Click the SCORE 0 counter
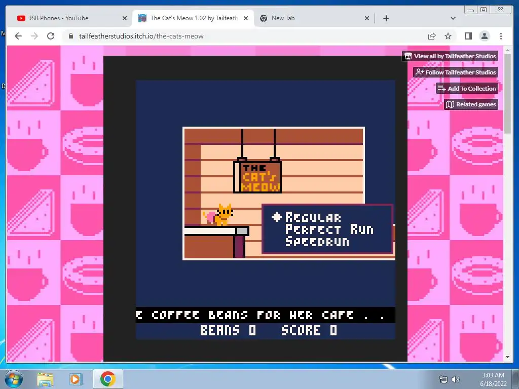This screenshot has height=389, width=519. tap(309, 330)
